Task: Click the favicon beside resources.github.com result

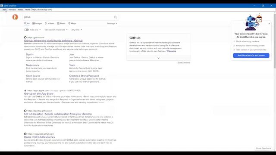Action: click(x=25, y=134)
